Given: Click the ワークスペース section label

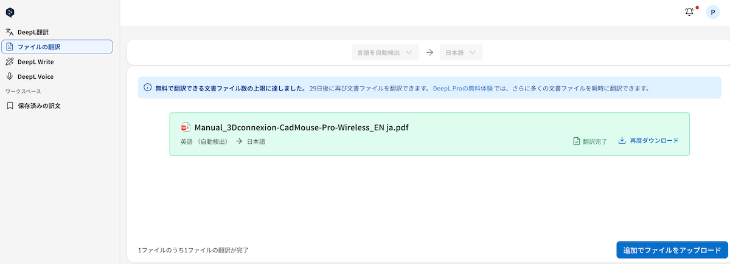Looking at the screenshot, I should click(23, 91).
